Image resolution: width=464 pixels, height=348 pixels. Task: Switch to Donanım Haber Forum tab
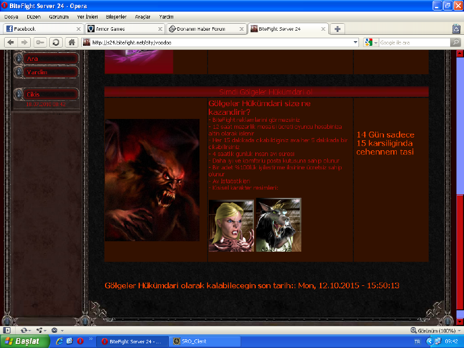(201, 28)
